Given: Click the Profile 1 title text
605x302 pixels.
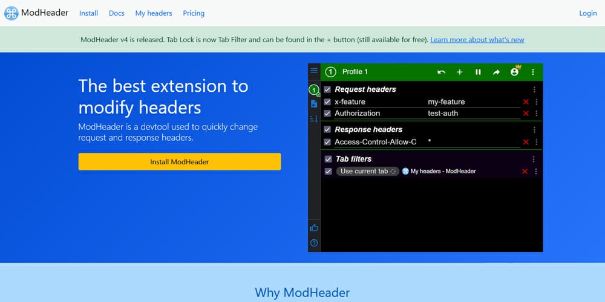Looking at the screenshot, I should (355, 72).
